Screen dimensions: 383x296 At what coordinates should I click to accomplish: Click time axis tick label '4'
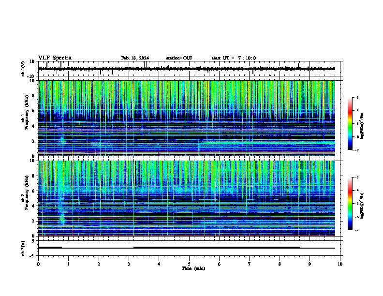(159, 264)
